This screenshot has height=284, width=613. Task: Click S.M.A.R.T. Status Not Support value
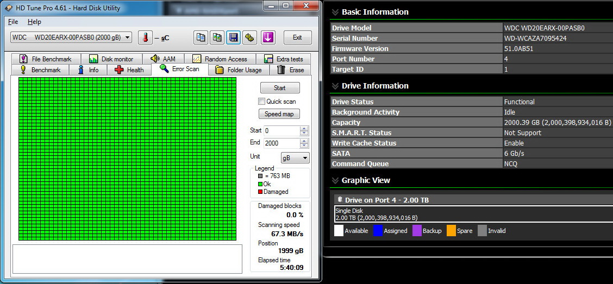point(522,133)
